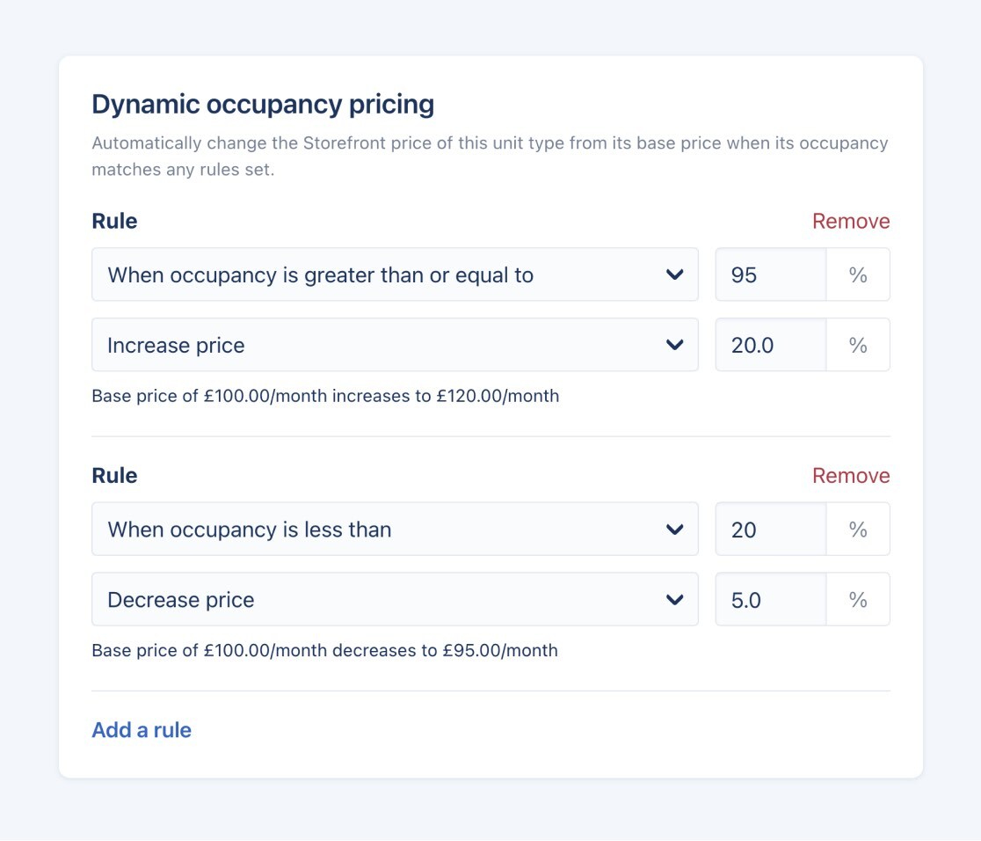Screen dimensions: 981x841
Task: Click the chevron on the Decrease price dropdown
Action: [675, 599]
